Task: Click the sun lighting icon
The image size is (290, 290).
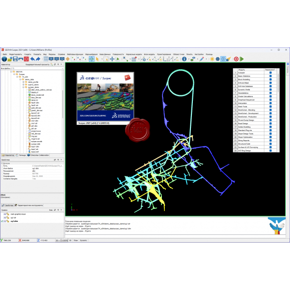Action: coord(212,59)
